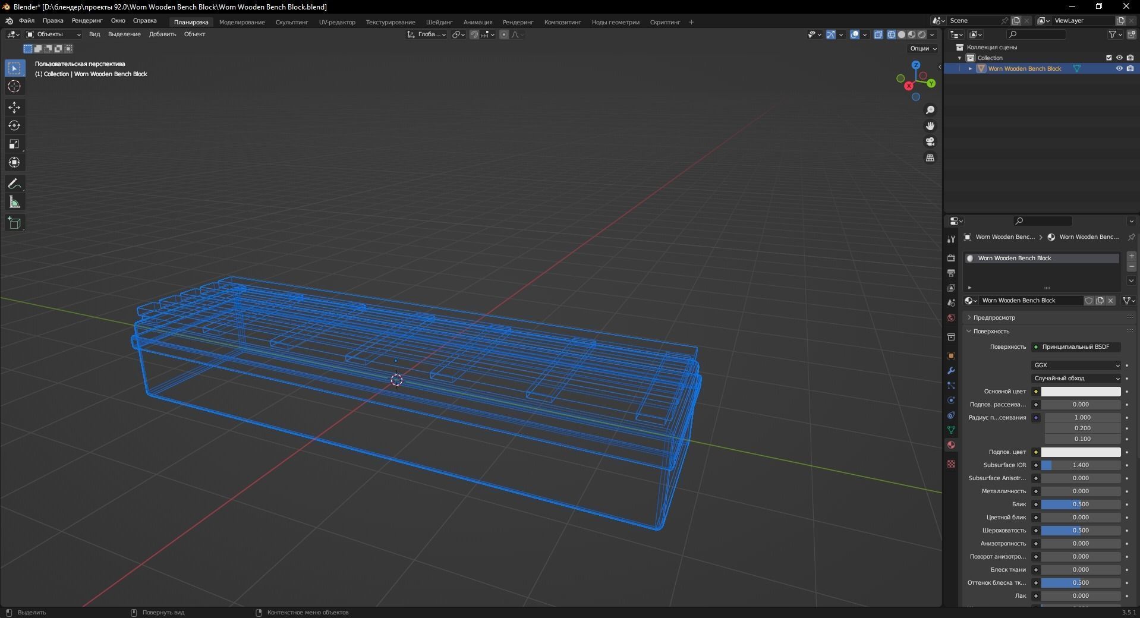This screenshot has width=1140, height=618.
Task: Add a material slot with plus button
Action: (1132, 256)
